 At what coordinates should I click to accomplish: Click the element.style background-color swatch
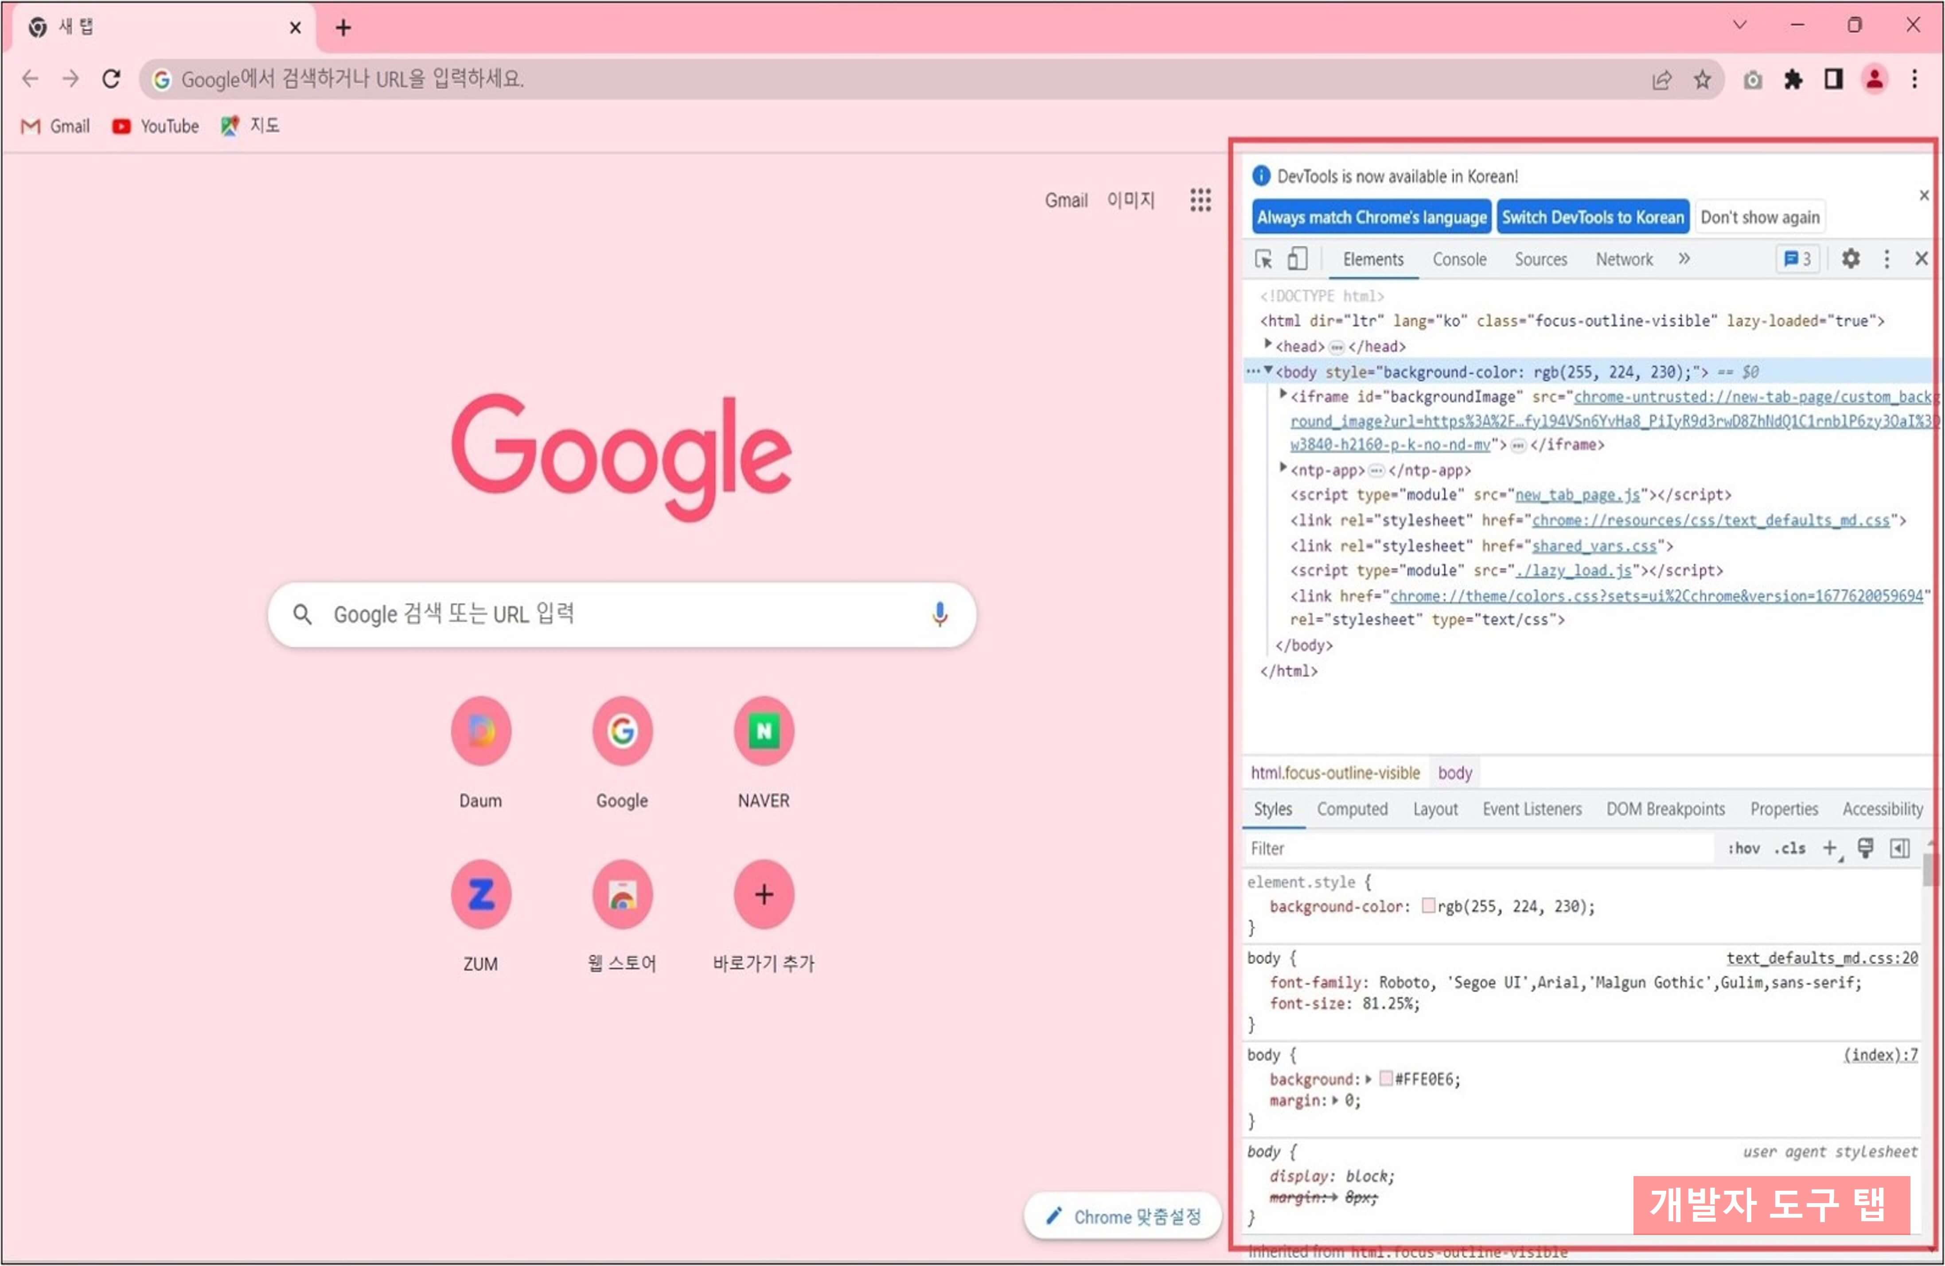tap(1428, 906)
